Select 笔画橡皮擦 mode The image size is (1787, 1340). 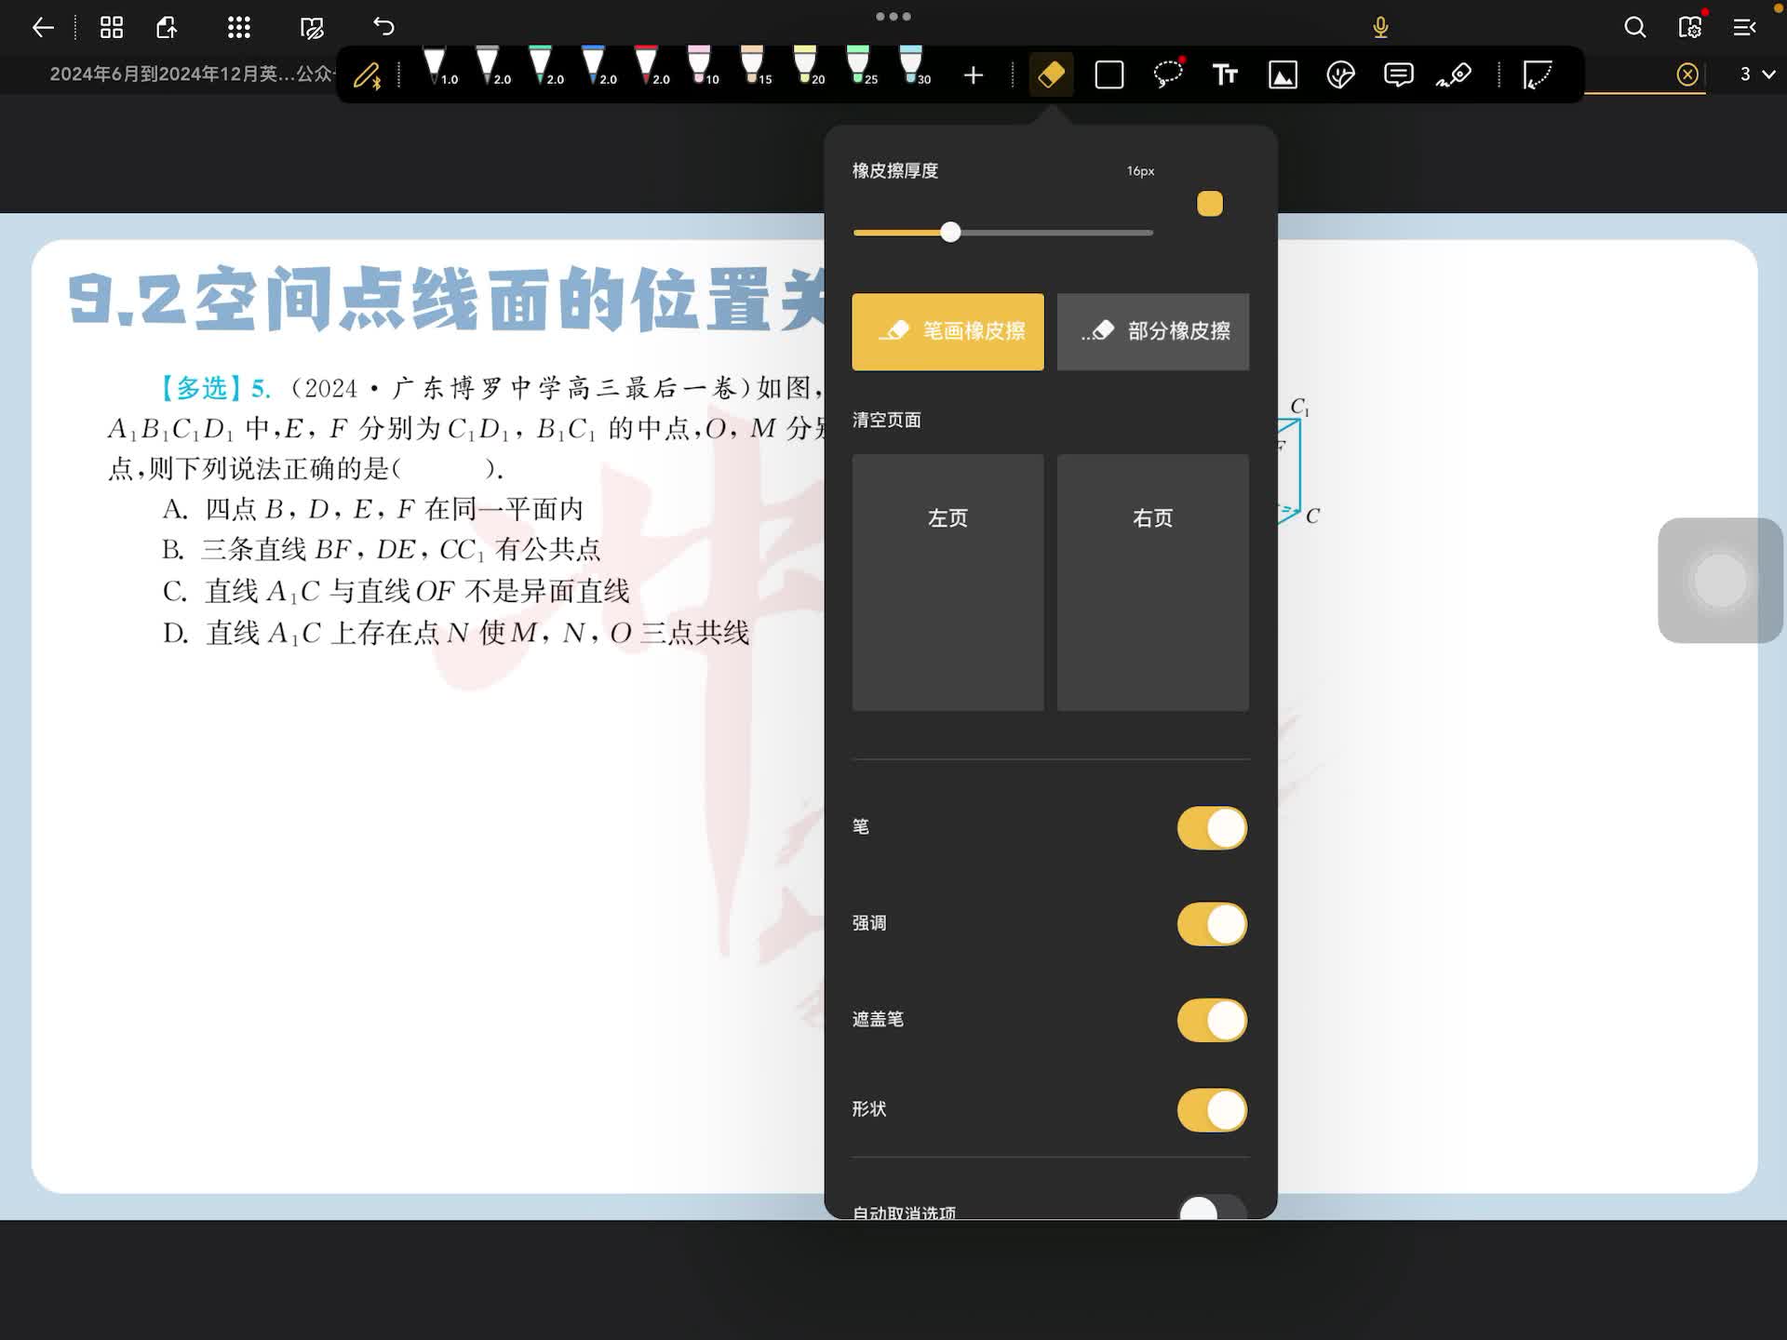coord(947,331)
